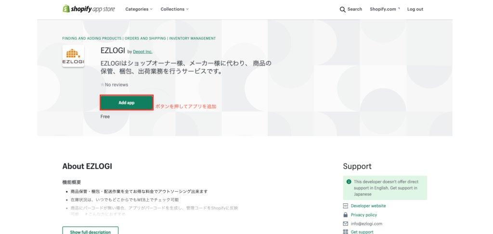Open the Inventory Management category
Screen dimensions: 493x234
tap(192, 38)
